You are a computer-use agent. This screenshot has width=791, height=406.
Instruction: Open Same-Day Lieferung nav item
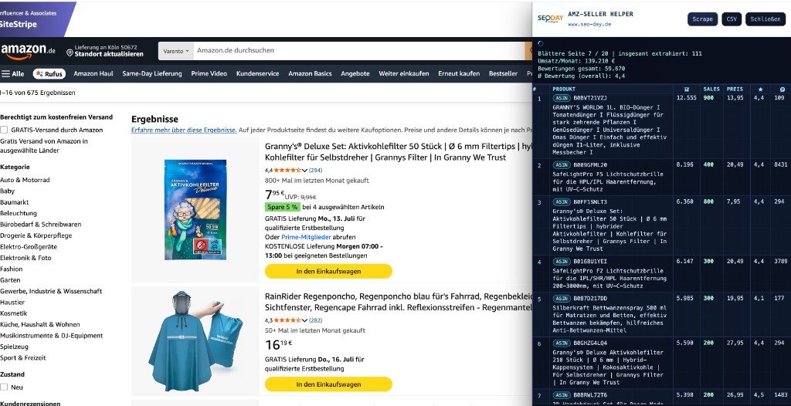(152, 73)
